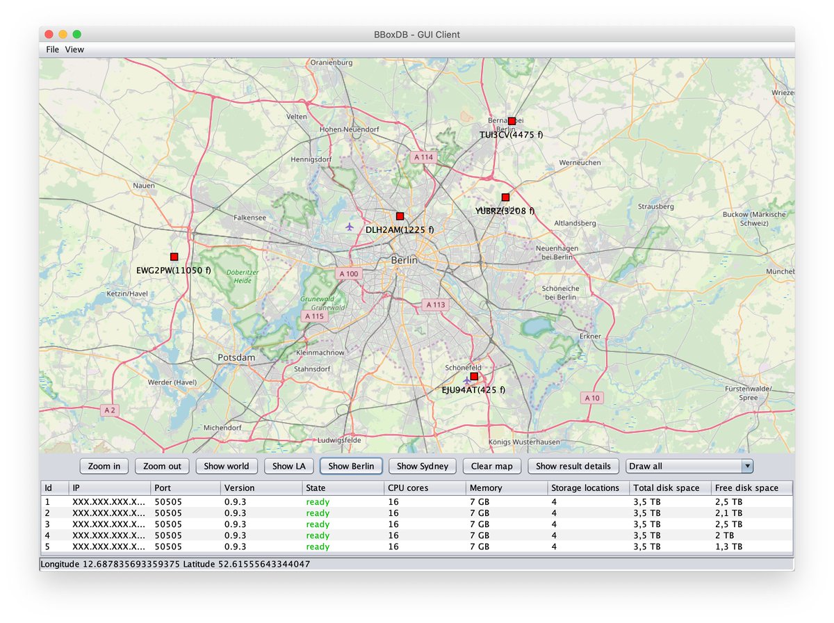Click the Clear map button
The width and height of the screenshot is (834, 623).
[492, 466]
